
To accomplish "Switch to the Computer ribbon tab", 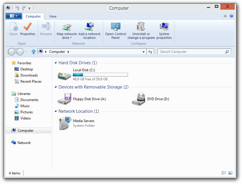I will pos(33,16).
